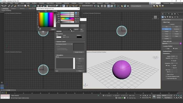The height and width of the screenshot is (103, 183).
Task: Toggle the Angle Snap icon
Action: coord(70,6)
